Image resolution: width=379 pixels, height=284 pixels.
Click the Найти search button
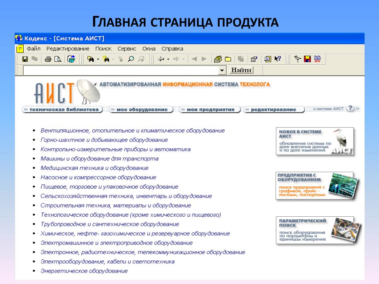[241, 70]
